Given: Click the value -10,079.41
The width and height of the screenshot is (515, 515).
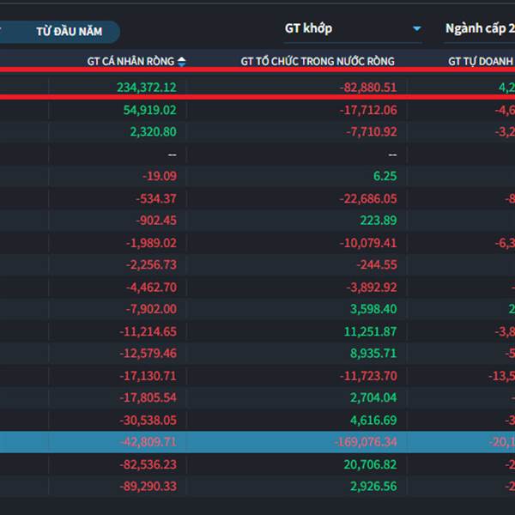Looking at the screenshot, I should coord(368,243).
